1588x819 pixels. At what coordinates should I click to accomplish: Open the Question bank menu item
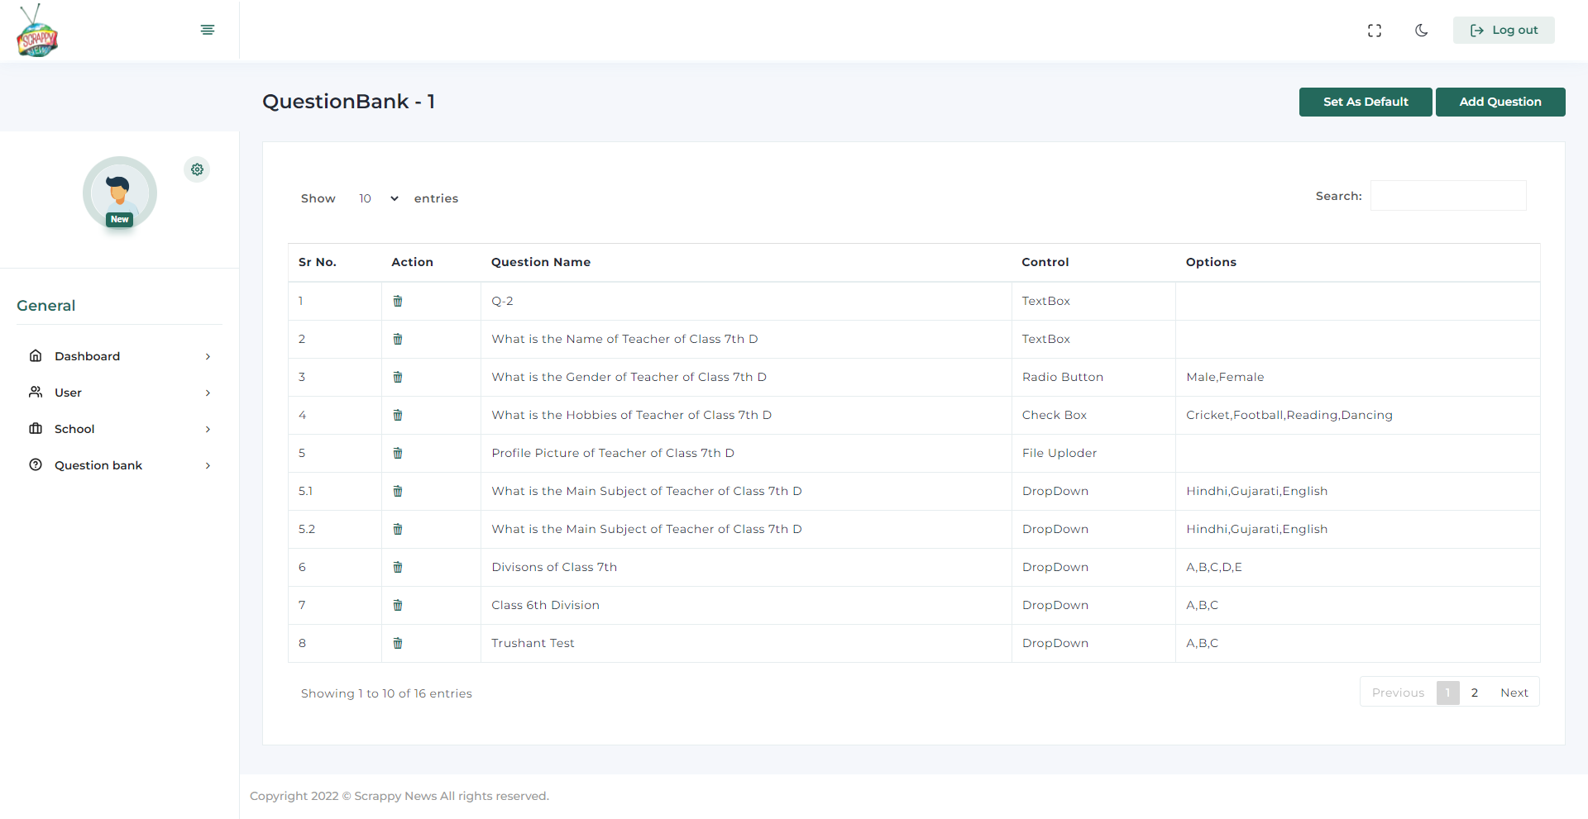point(119,465)
